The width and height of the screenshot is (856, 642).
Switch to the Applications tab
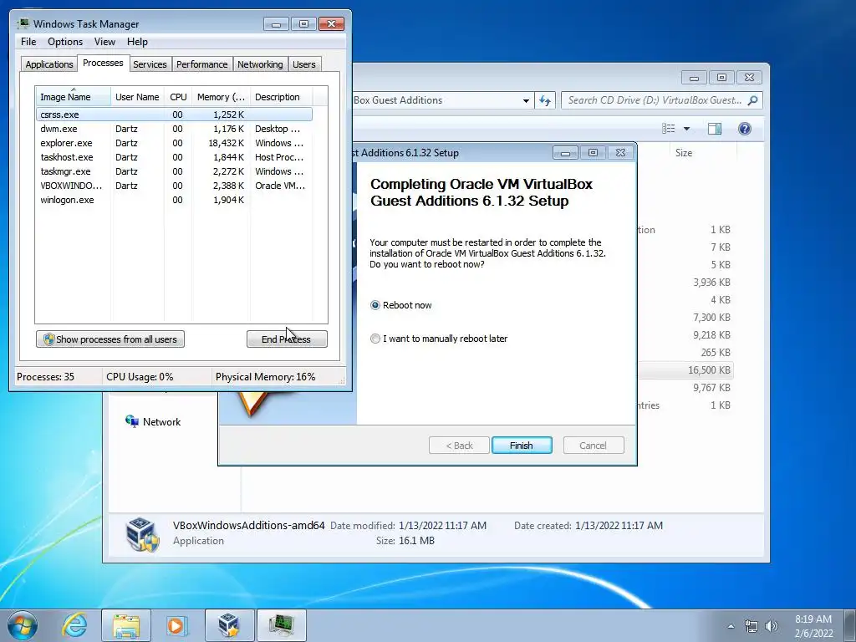49,64
